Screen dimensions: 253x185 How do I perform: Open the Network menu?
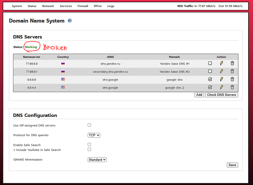[48, 6]
